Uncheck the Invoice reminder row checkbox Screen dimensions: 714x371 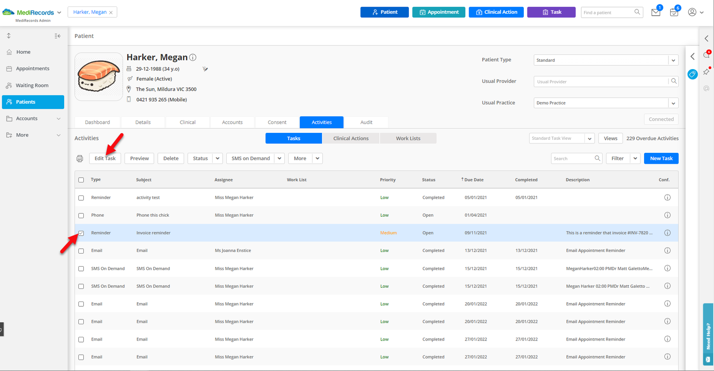click(x=81, y=233)
